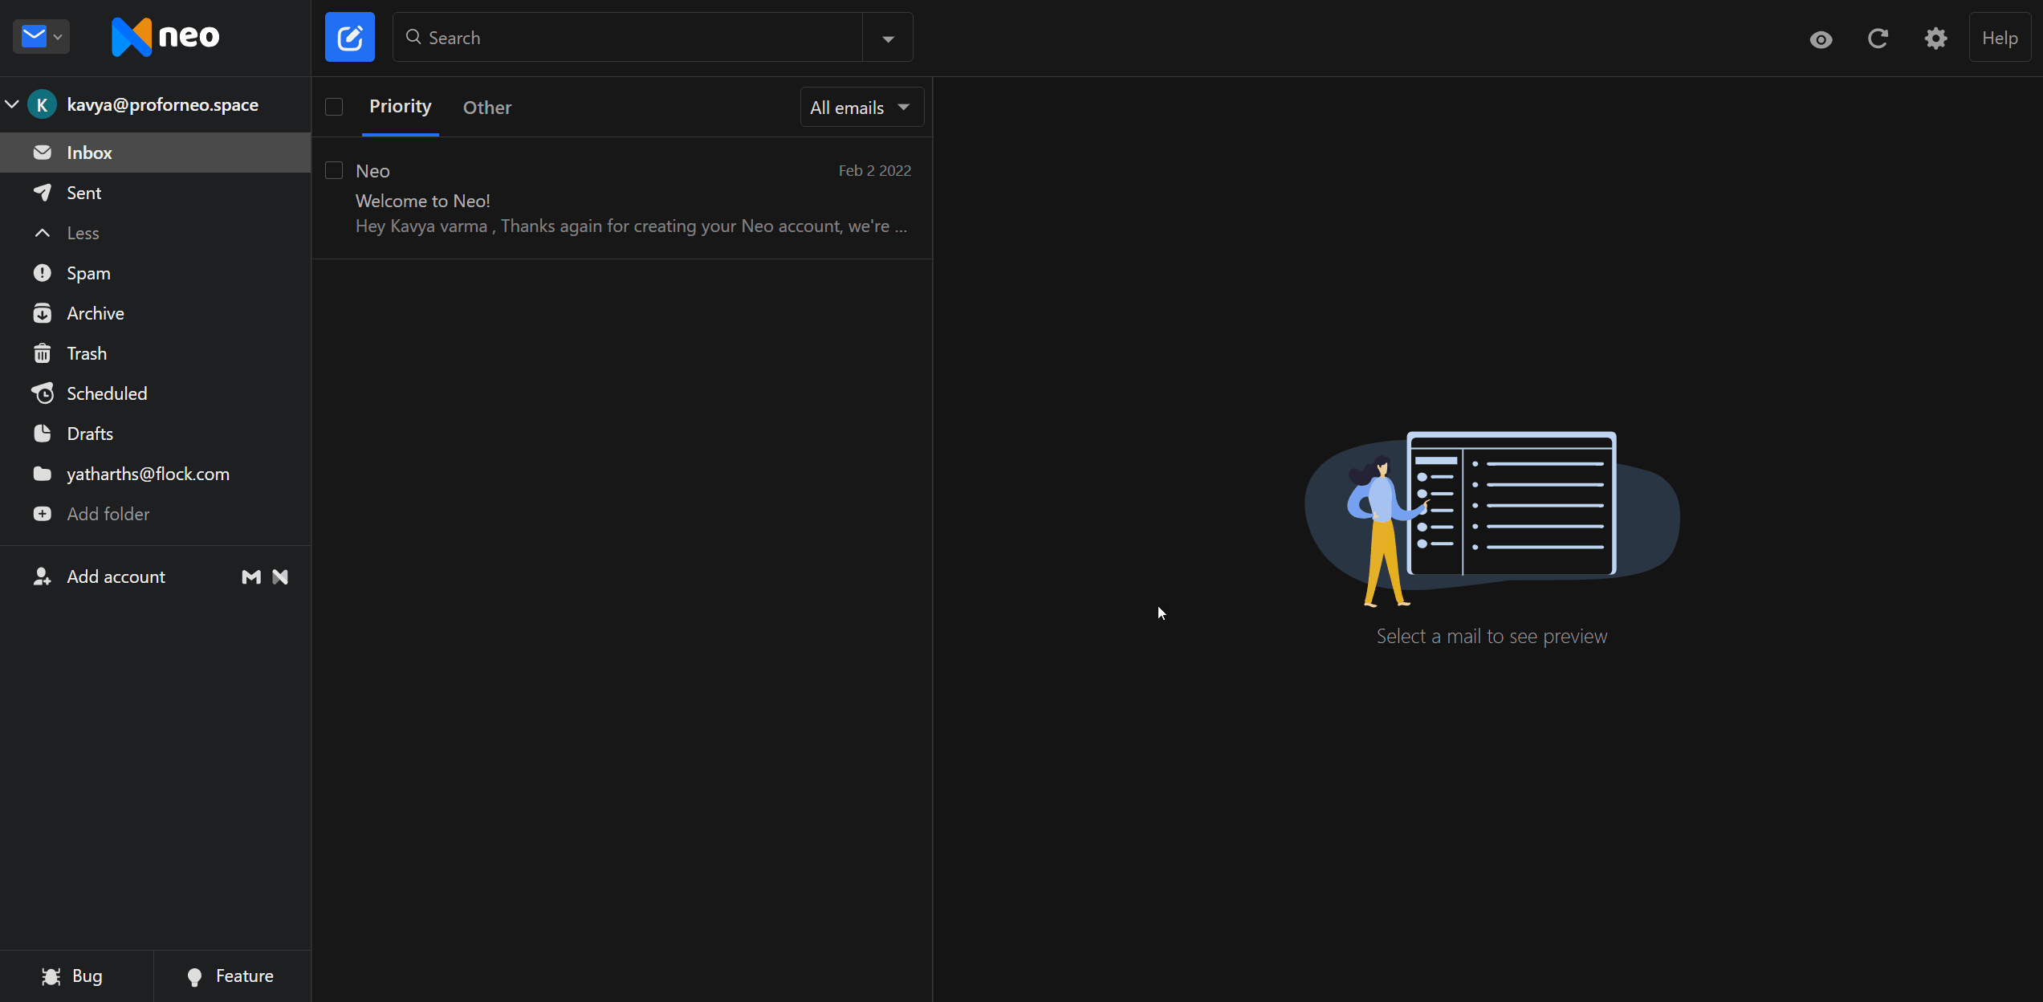
Task: Collapse folders with the Less expander
Action: click(x=82, y=233)
